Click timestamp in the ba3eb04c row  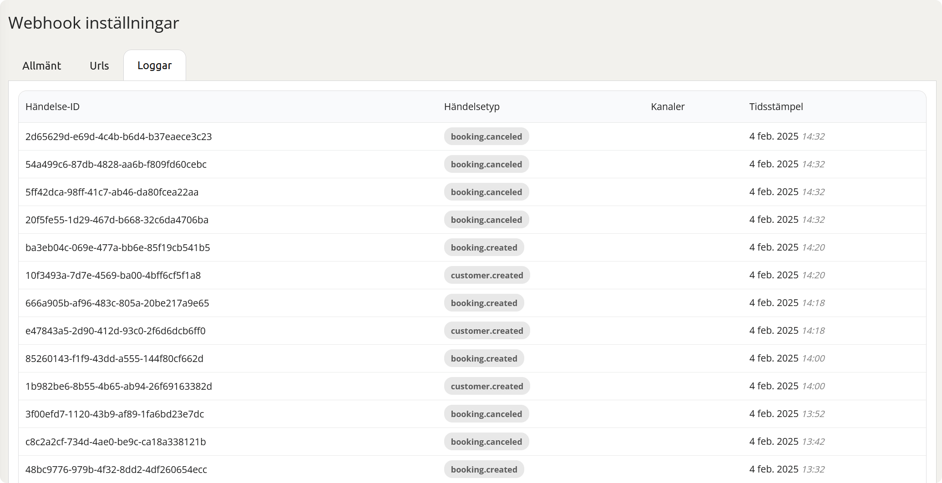tap(787, 247)
